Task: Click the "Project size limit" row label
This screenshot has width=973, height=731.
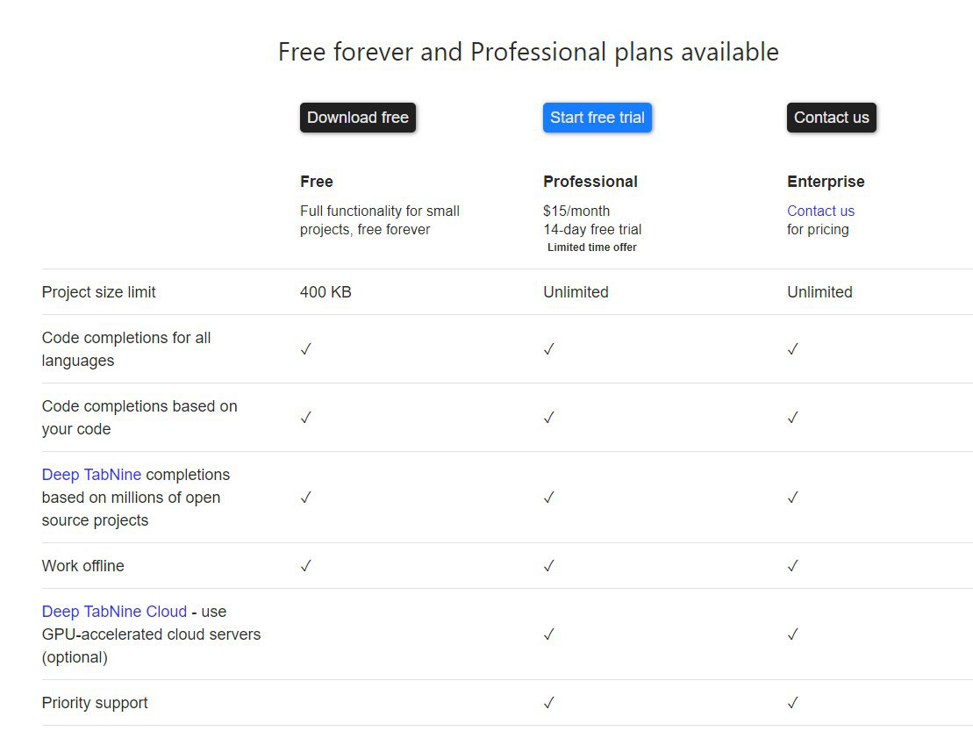Action: 98,292
